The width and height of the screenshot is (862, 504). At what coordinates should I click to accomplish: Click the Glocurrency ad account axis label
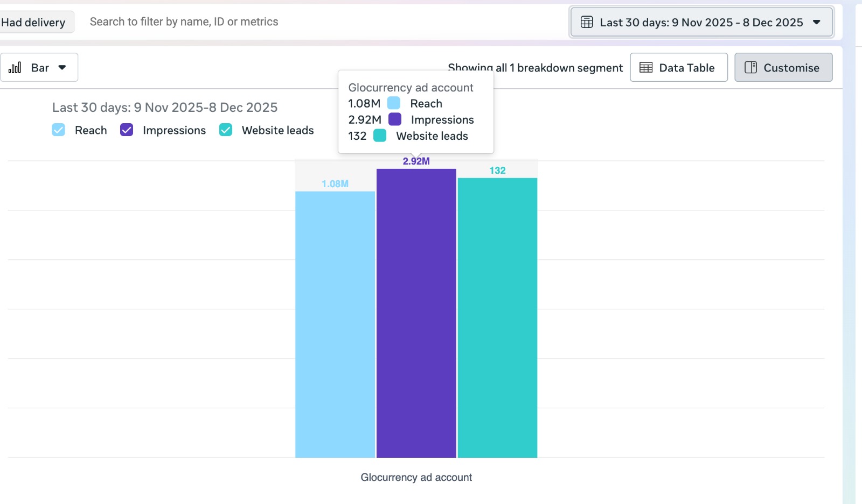[416, 477]
